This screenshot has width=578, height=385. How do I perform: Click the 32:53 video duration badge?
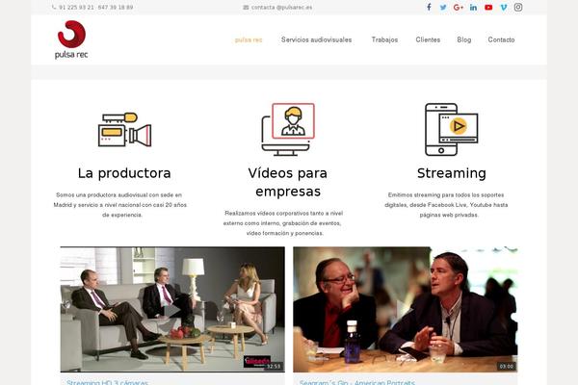tap(274, 366)
